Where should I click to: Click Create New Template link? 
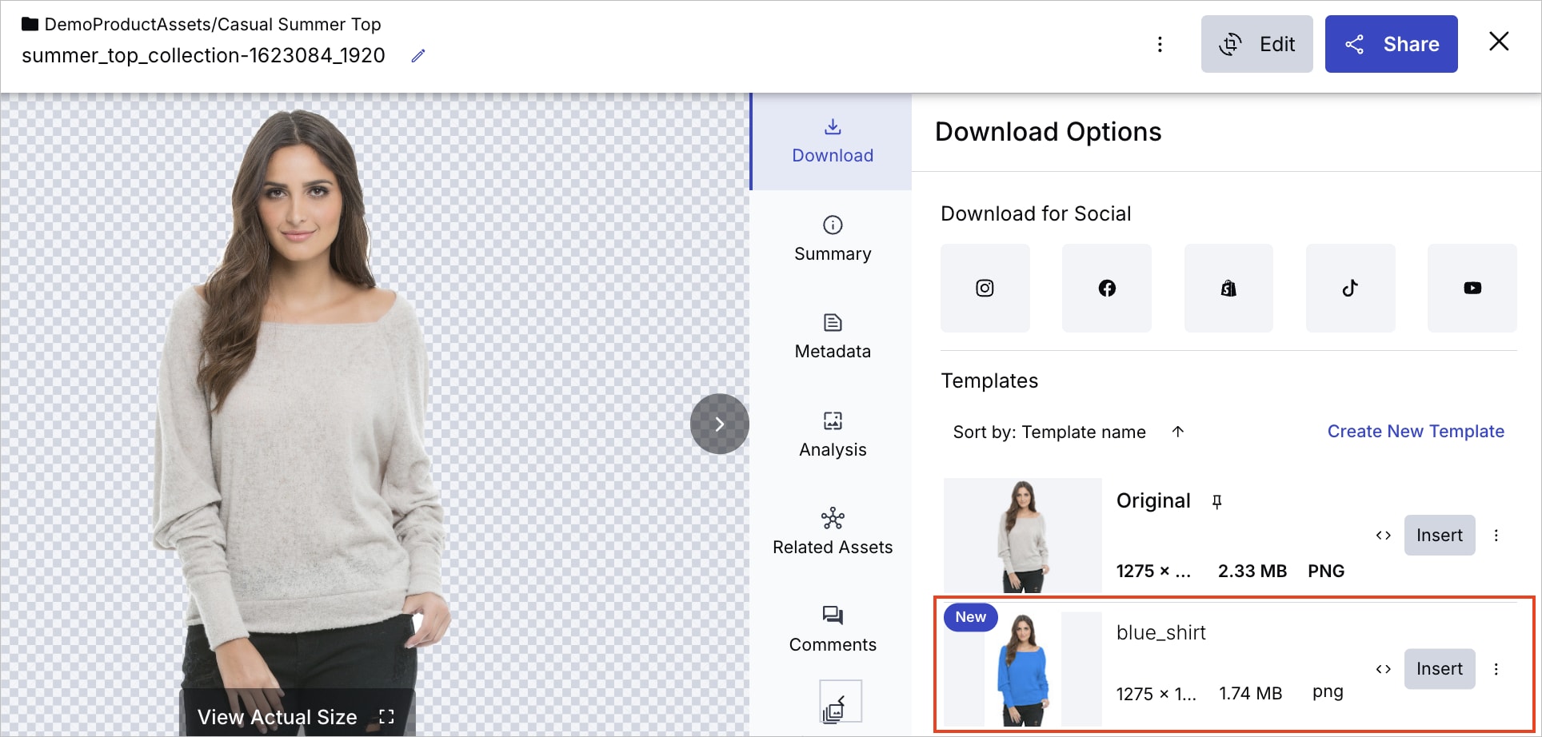point(1415,432)
